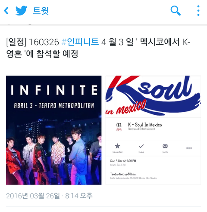207x212 pixels.
Task: Open Twitter bird logo home
Action: coord(21,11)
